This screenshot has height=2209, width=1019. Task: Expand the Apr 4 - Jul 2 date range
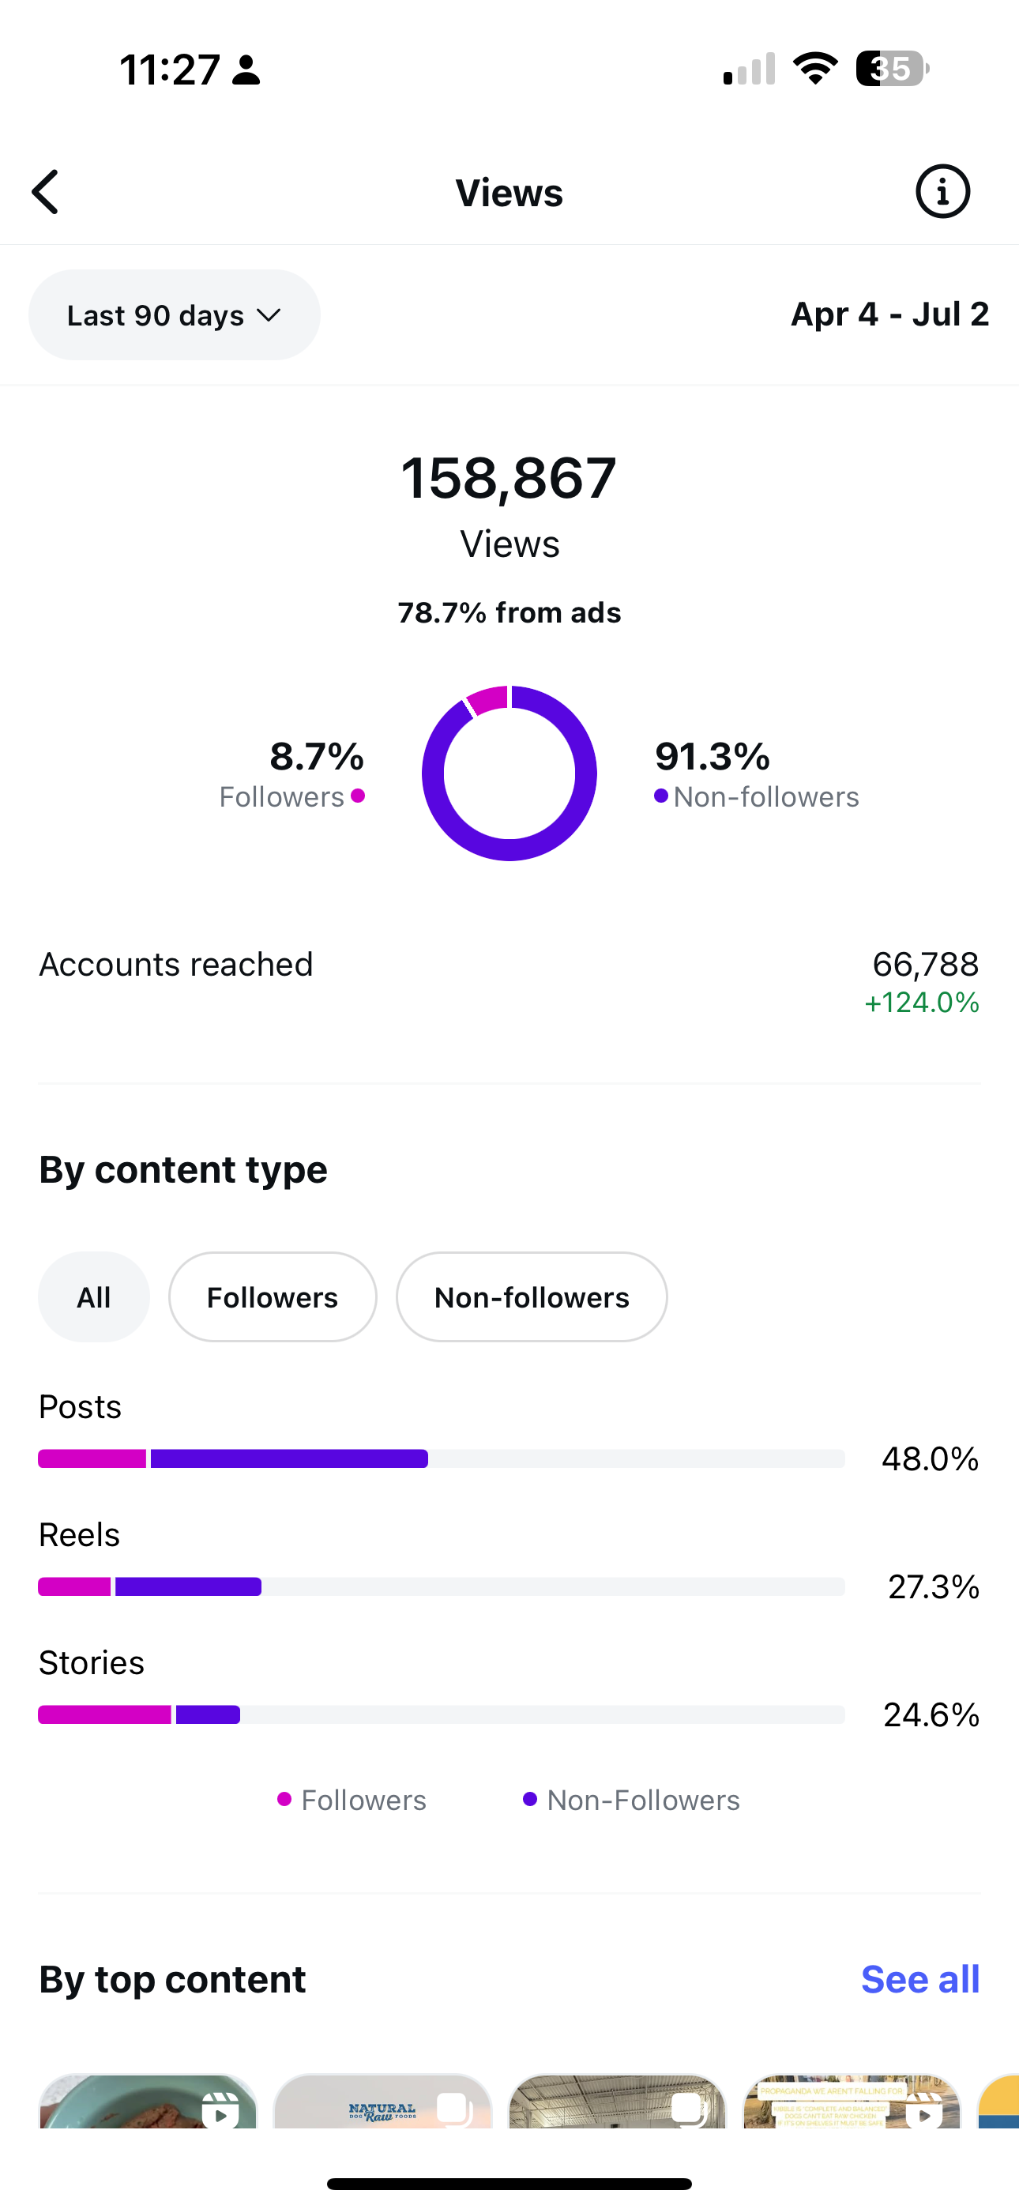point(889,314)
